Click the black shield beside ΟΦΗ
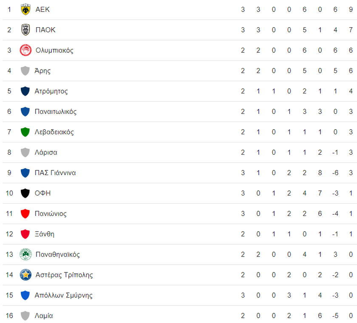 tap(25, 193)
